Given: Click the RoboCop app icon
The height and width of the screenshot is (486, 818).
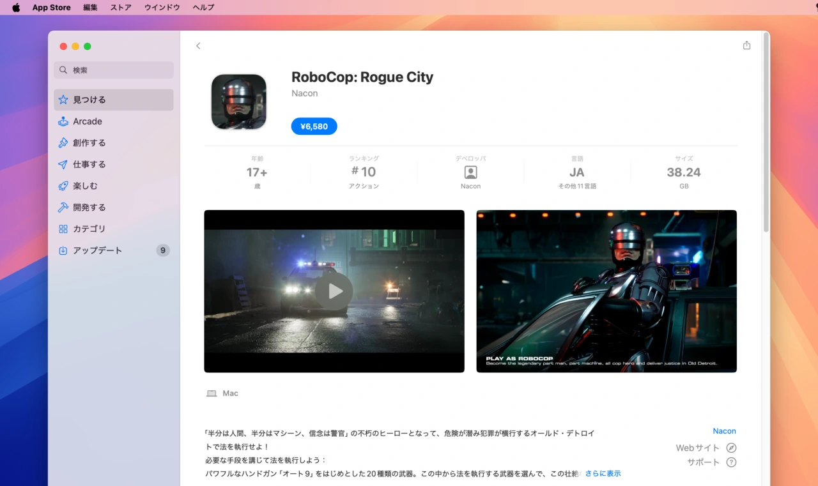Looking at the screenshot, I should coord(239,102).
